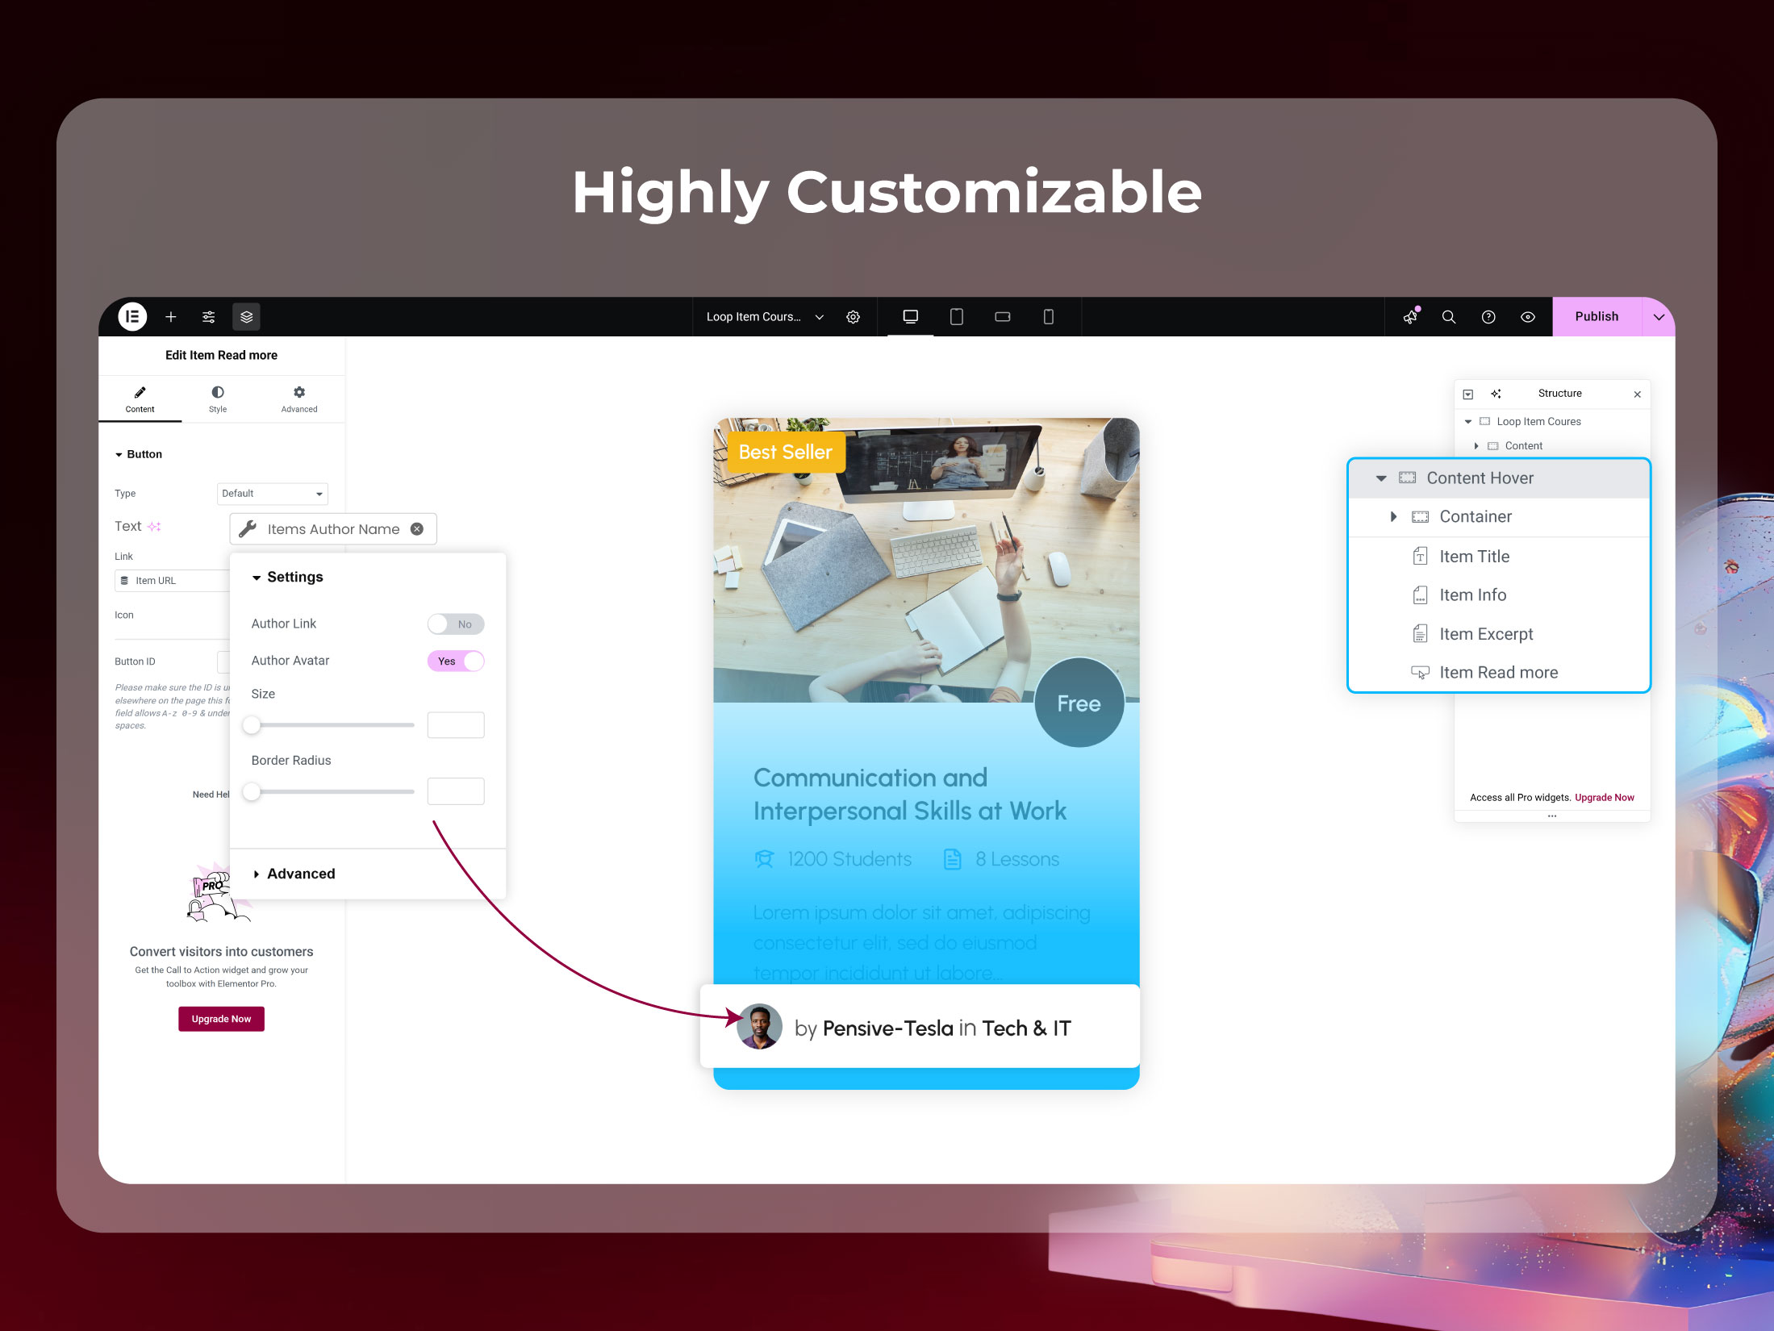Click the 1200 Students text
Image resolution: width=1774 pixels, height=1331 pixels.
(849, 859)
